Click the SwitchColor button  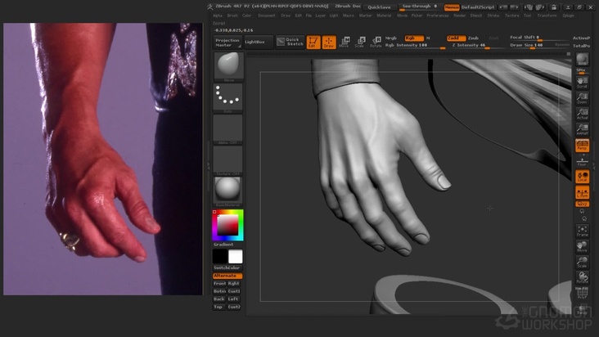tap(227, 268)
